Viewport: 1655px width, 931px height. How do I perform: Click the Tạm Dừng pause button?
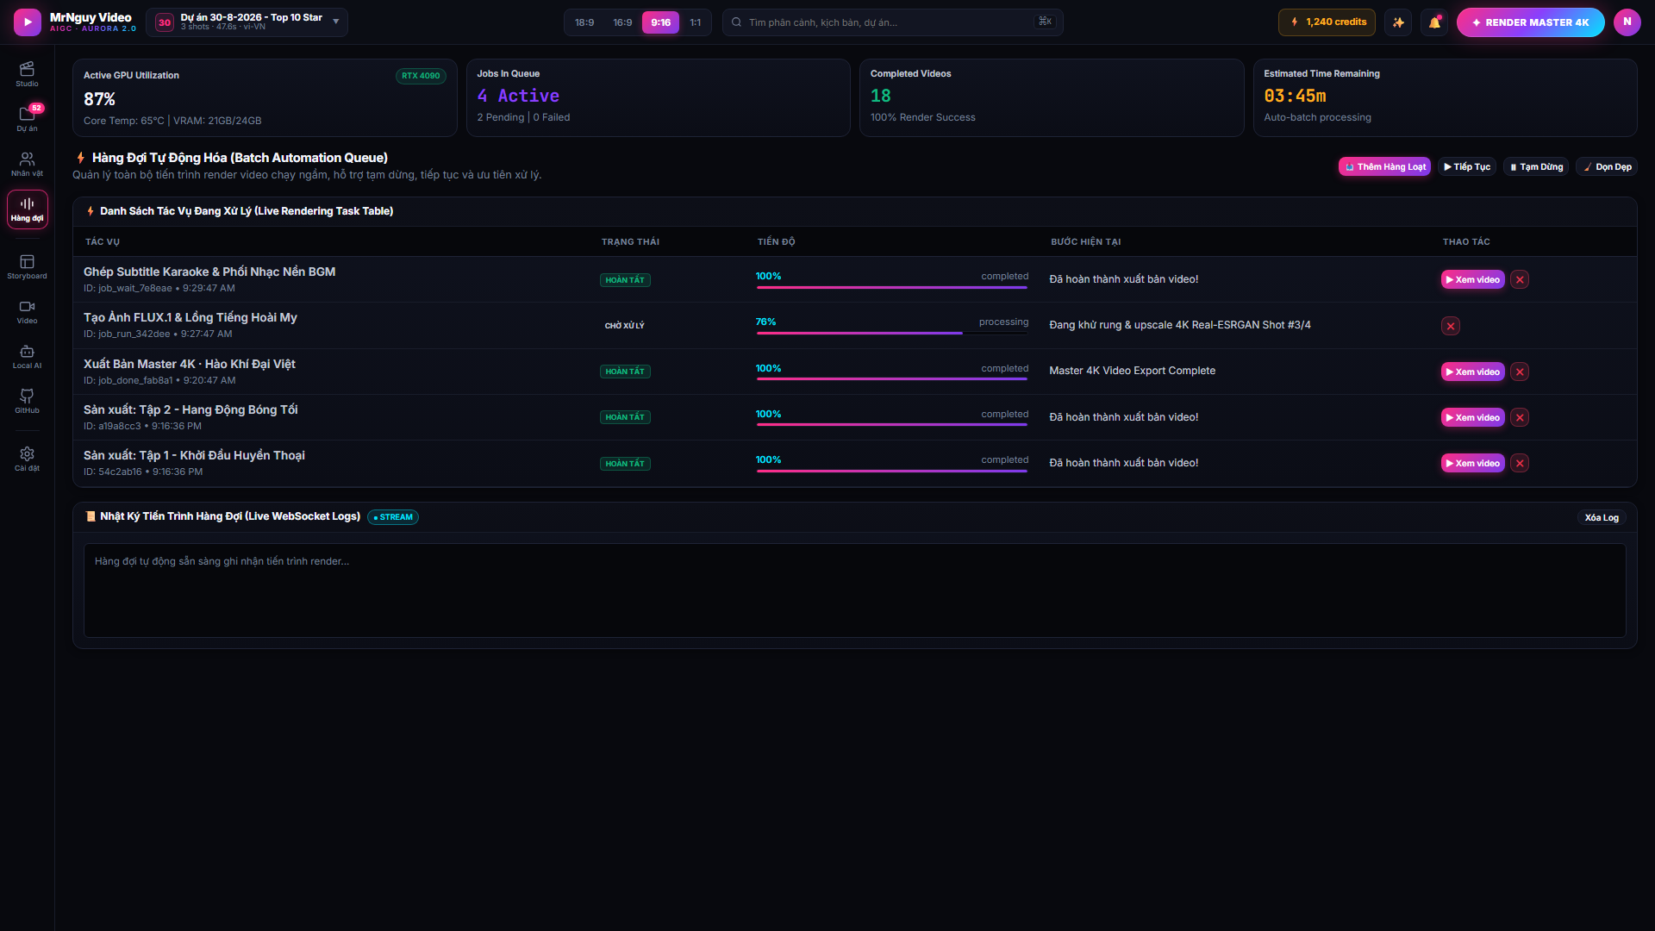pos(1536,167)
